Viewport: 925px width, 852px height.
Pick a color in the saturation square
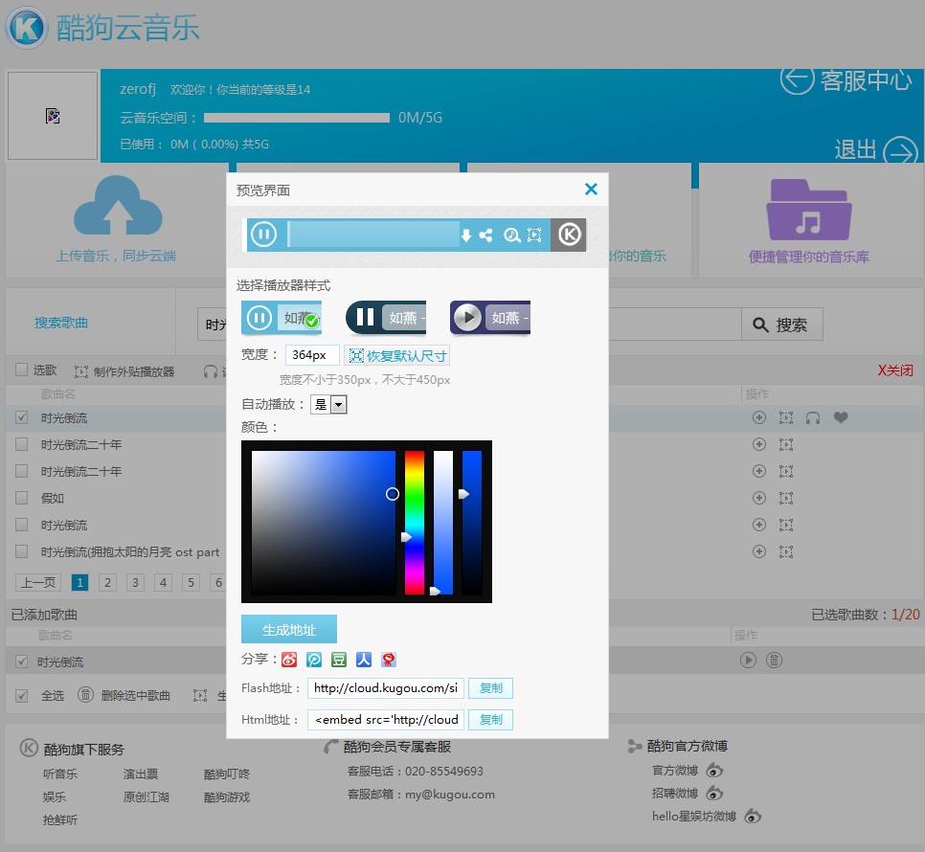pos(324,523)
